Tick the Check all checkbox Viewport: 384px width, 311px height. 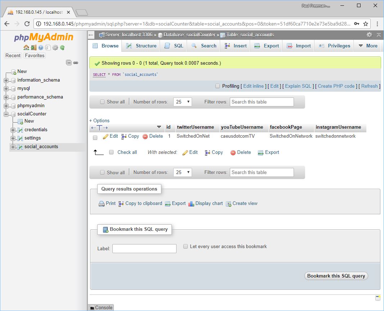[x=111, y=152]
